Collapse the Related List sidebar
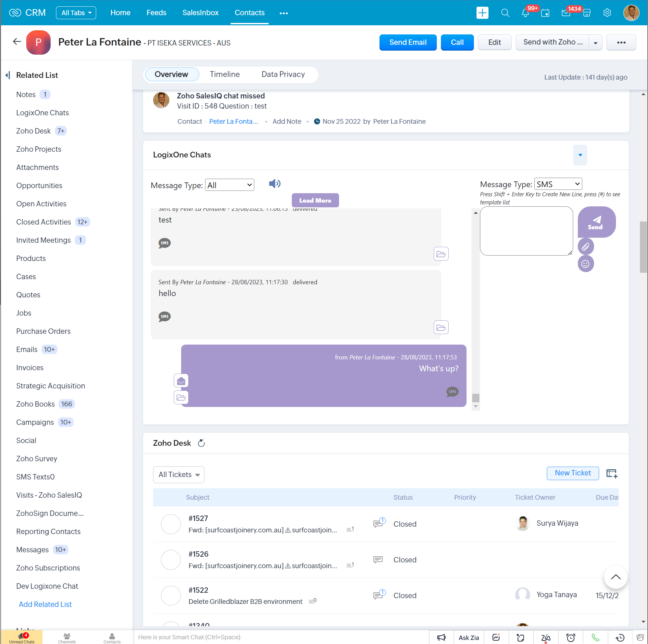The image size is (648, 644). [8, 75]
